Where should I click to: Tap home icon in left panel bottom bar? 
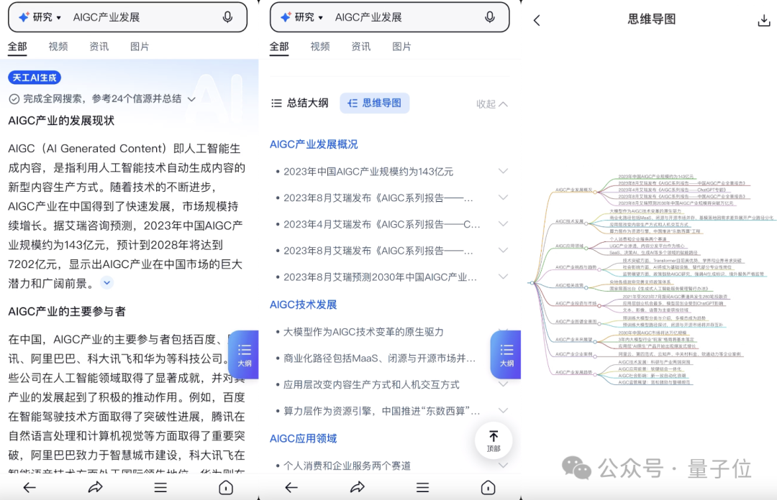[x=226, y=488]
